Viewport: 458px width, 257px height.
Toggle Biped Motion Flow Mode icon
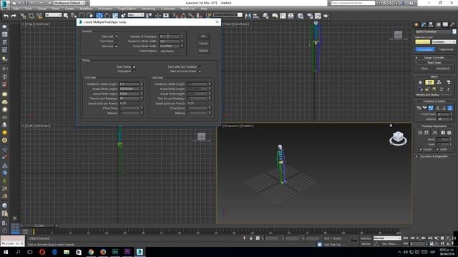pos(439,83)
